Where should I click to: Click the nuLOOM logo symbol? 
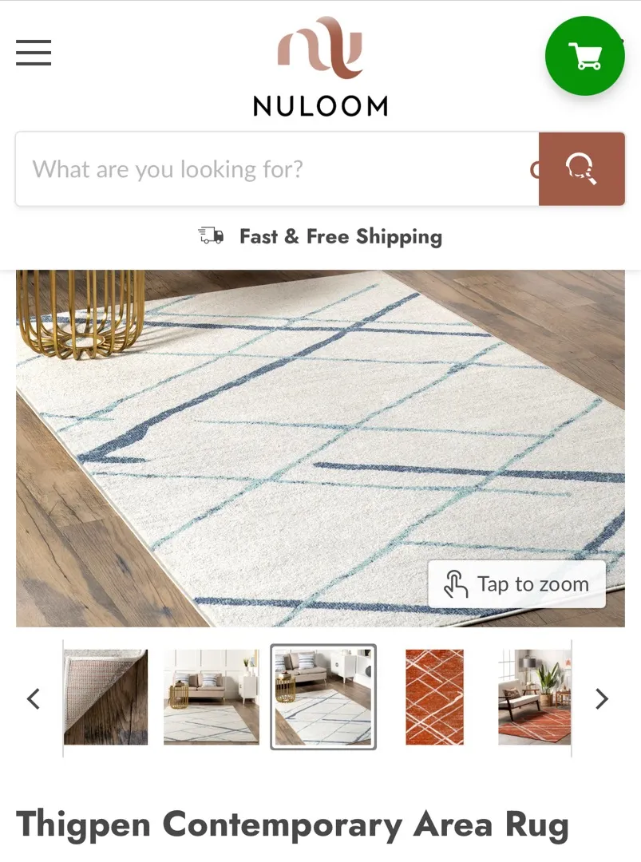point(320,48)
